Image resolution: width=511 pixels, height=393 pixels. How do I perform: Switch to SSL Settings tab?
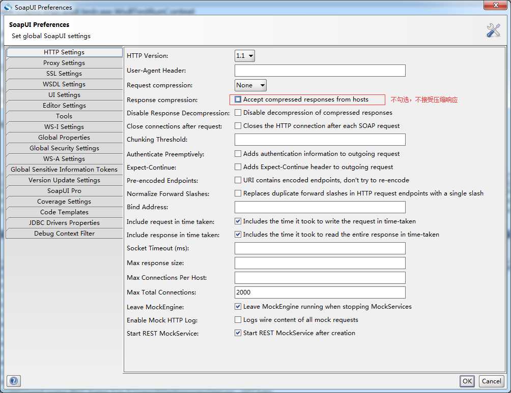tap(64, 74)
